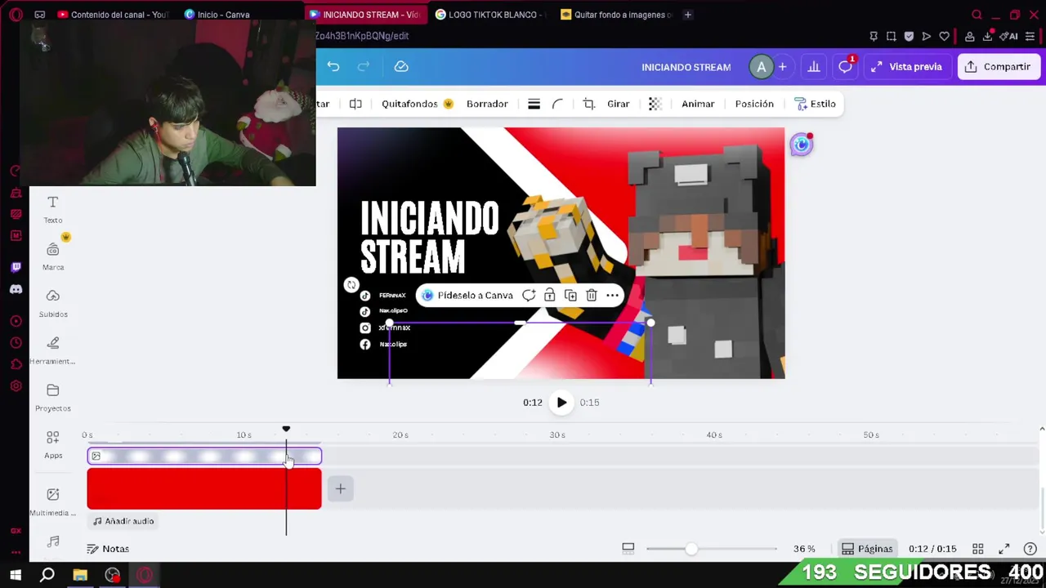Viewport: 1046px width, 588px height.
Task: Open the Marca brand panel
Action: coord(53,256)
